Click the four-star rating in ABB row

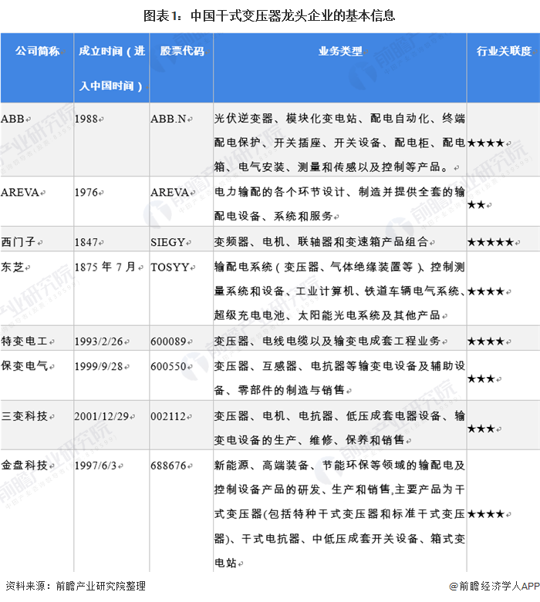pos(486,143)
